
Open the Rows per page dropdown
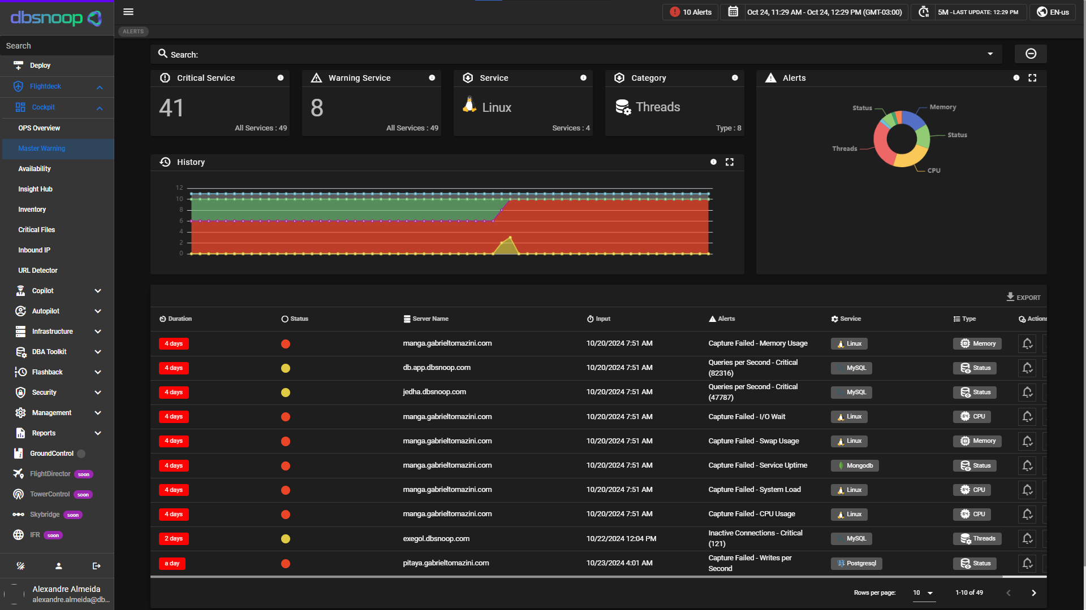[x=923, y=592]
